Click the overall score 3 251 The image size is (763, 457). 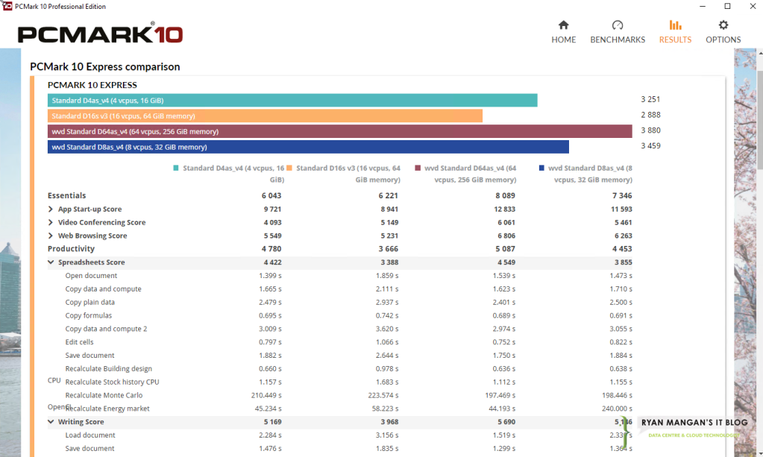650,99
